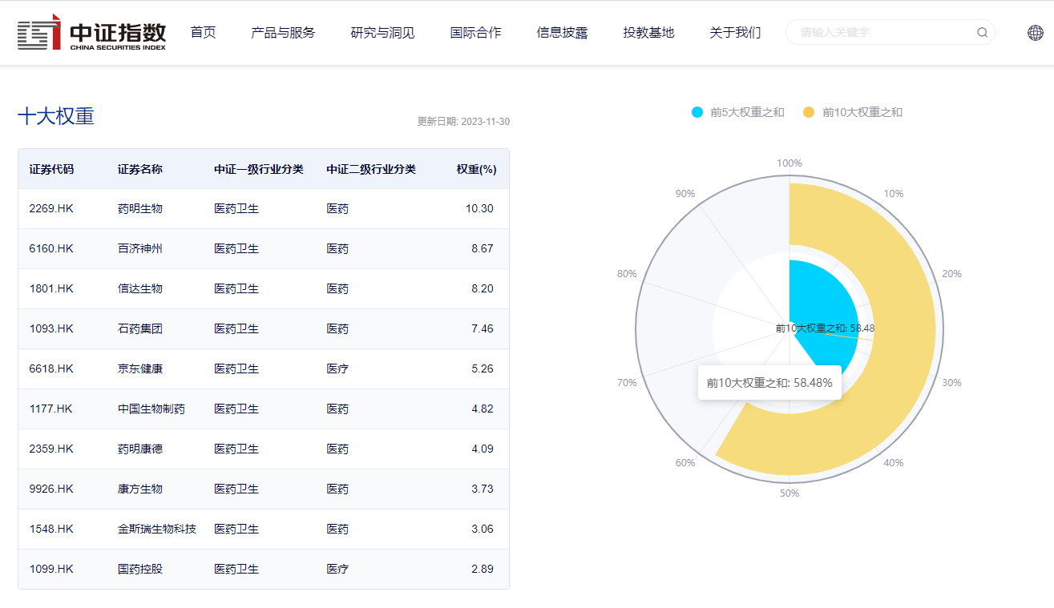Open the language globe icon

[1036, 33]
